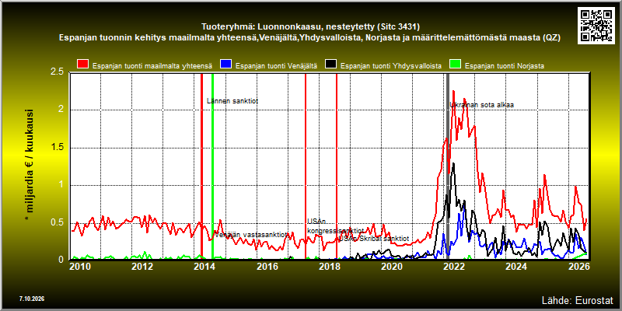Click the green legend swatch for Norjasta
This screenshot has height=311, width=622.
[x=456, y=65]
